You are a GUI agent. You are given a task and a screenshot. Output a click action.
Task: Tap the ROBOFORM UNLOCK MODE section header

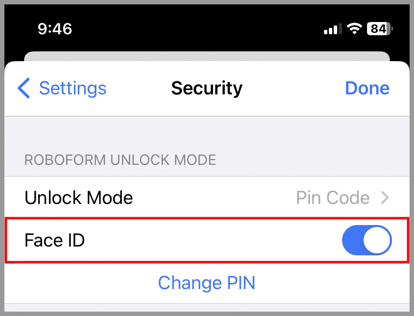[x=120, y=160]
